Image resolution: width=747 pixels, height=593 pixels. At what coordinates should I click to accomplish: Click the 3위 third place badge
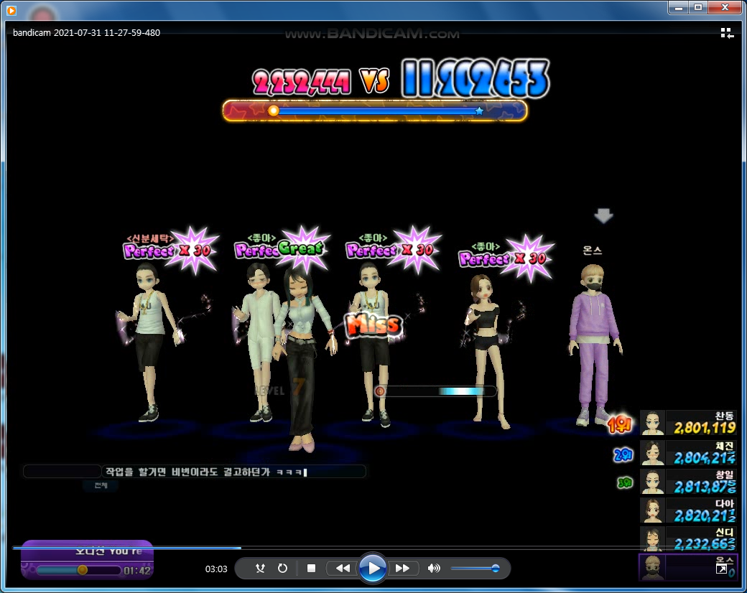[x=625, y=483]
